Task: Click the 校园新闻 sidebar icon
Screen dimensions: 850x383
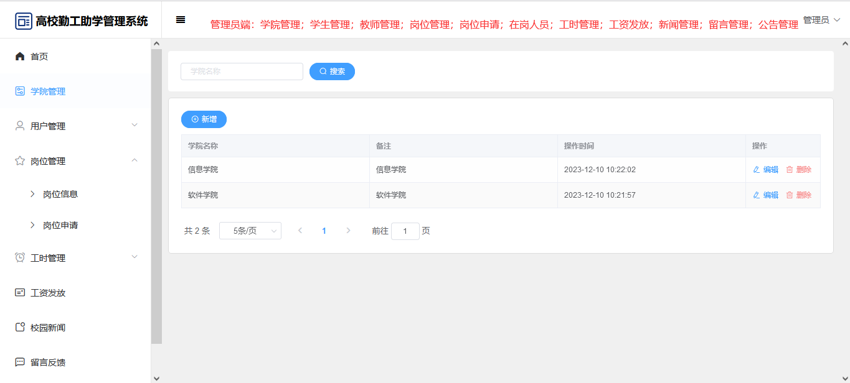Action: tap(20, 328)
